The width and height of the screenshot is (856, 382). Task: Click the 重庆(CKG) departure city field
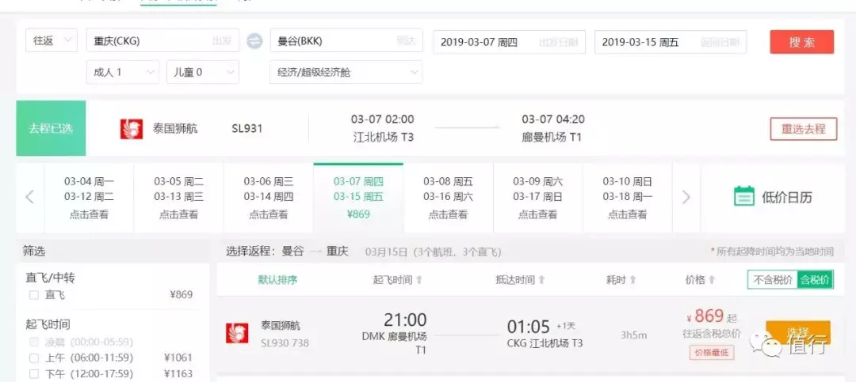click(x=162, y=40)
